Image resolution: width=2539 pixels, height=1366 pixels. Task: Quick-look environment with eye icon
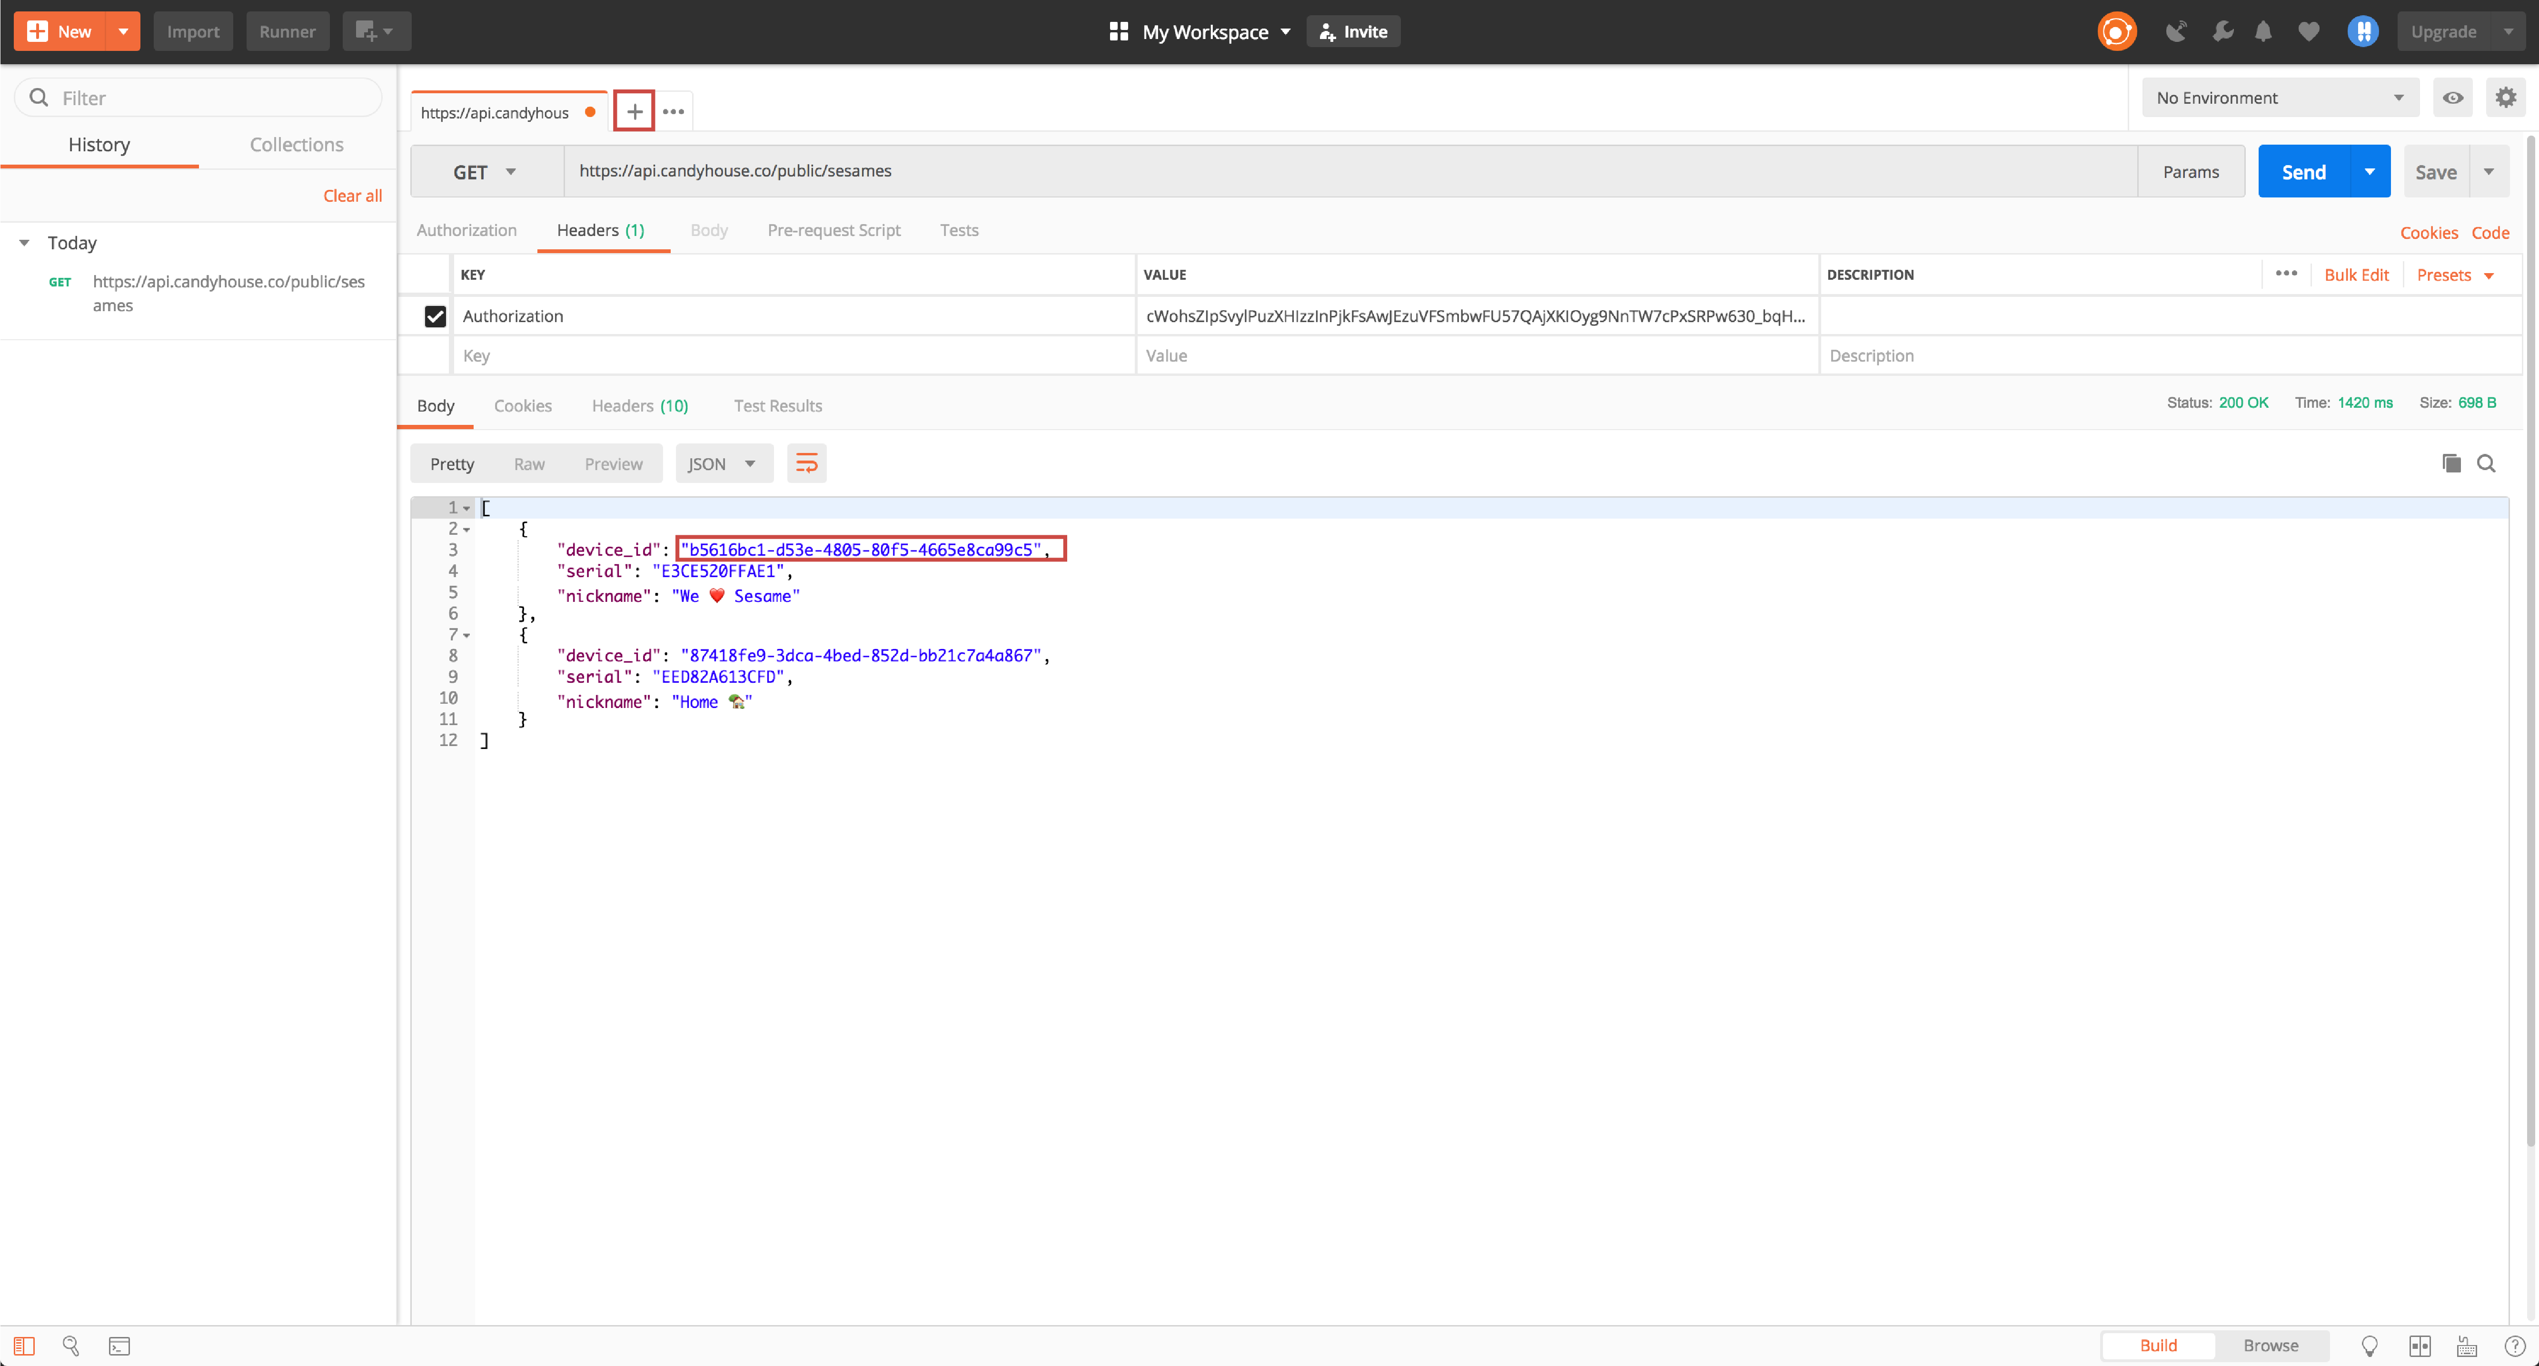tap(2452, 98)
